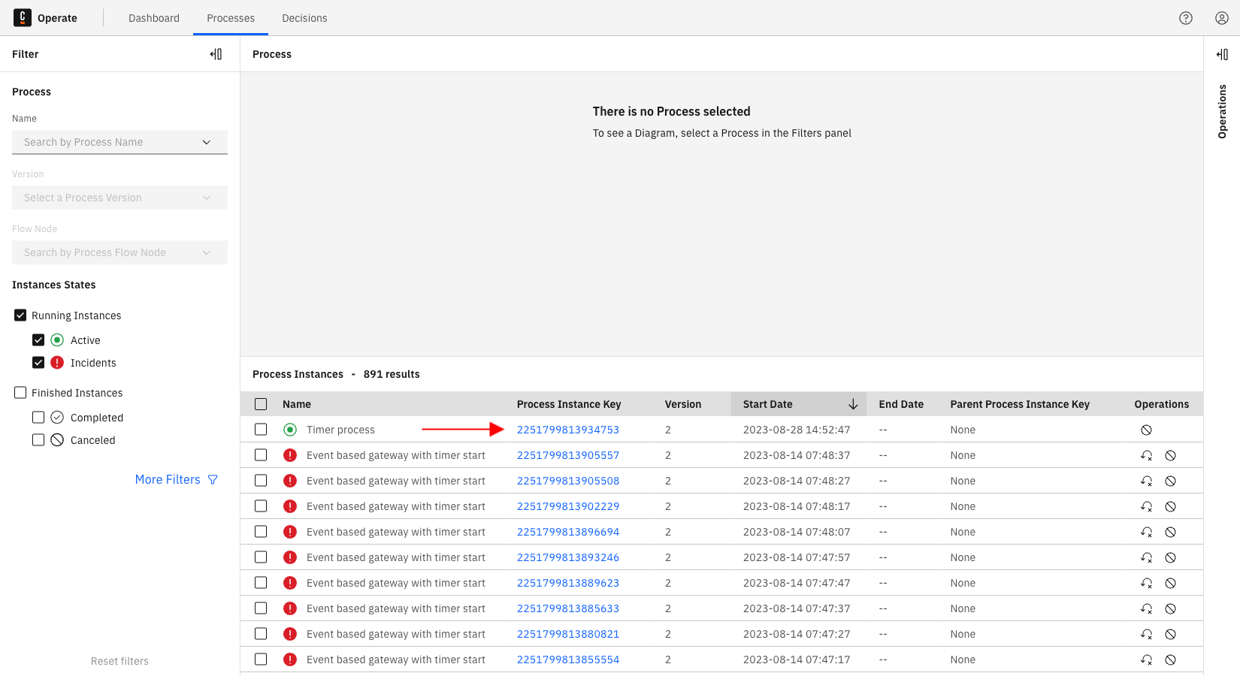Go to the Dashboard tab
Image resolution: width=1240 pixels, height=676 pixels.
(x=154, y=18)
